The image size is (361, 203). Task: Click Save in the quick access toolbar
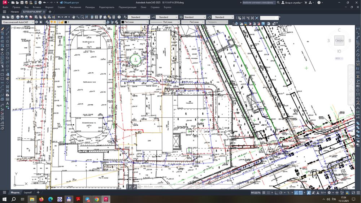pos(22,3)
